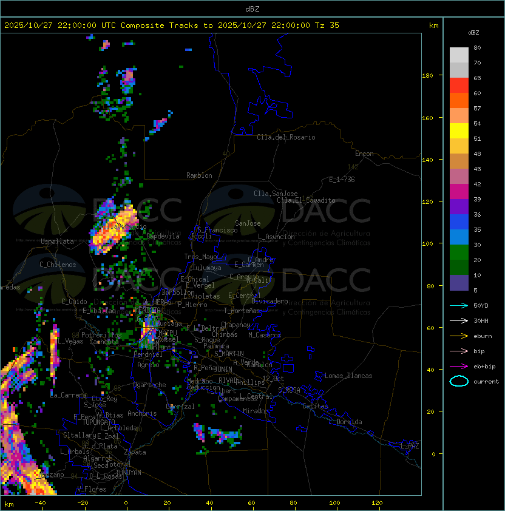Click the '-40' tick on the horizontal axis
The image size is (505, 511).
tap(40, 503)
